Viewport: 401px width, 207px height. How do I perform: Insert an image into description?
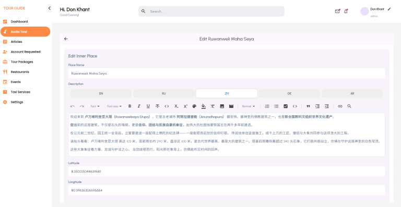click(x=222, y=106)
